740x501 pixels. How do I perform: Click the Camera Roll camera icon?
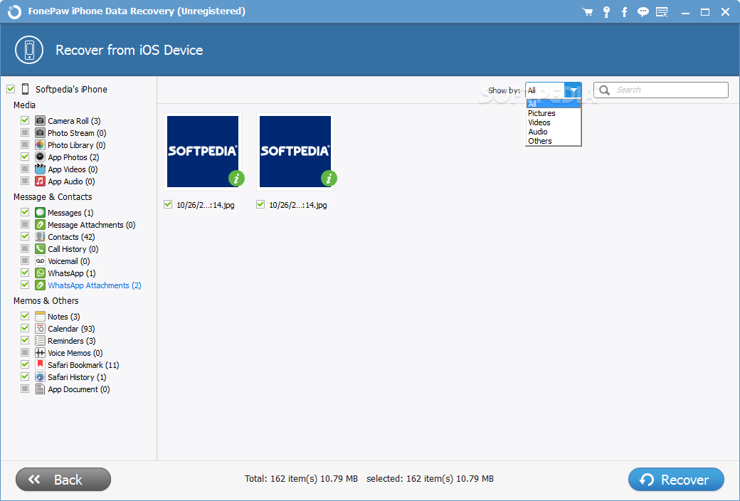pos(40,120)
